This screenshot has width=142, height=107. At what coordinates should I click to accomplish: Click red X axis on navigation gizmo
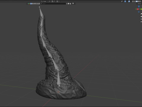138,9
